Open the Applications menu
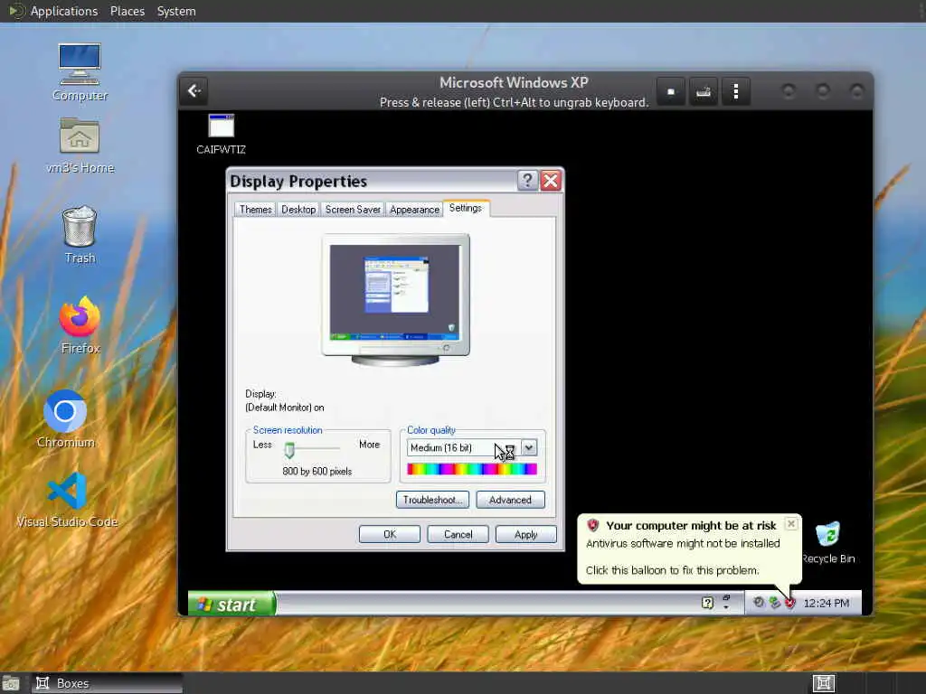 [x=64, y=11]
